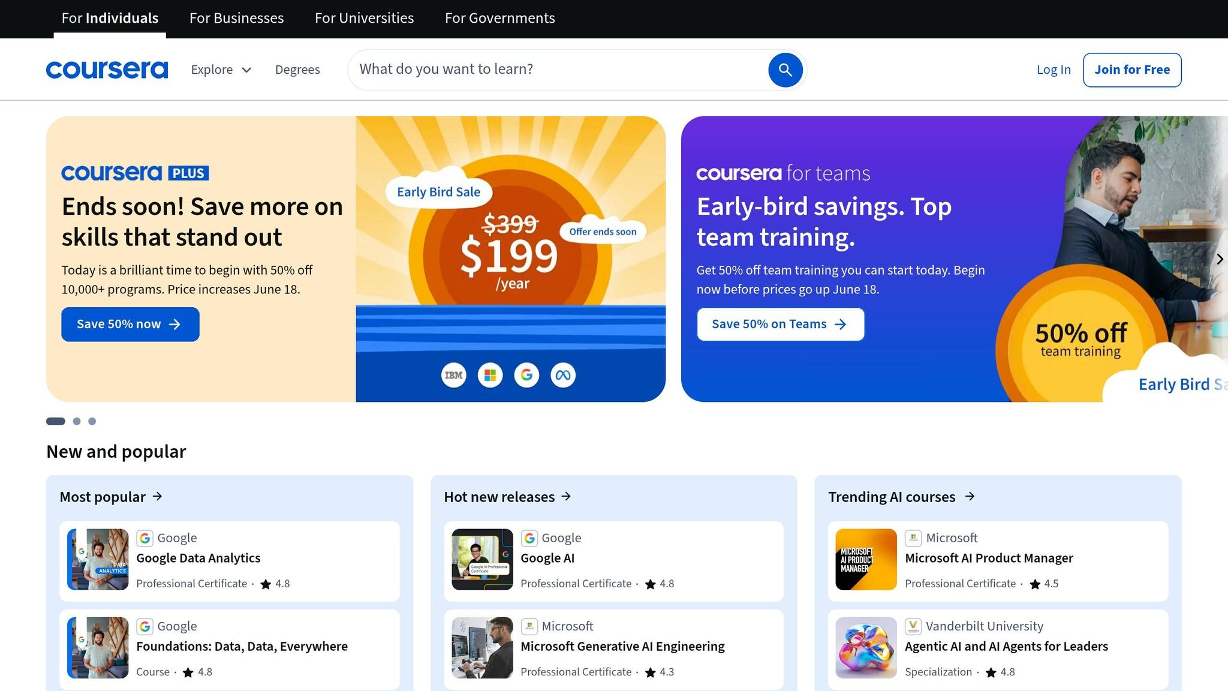Click the 50% off team training badge
The width and height of the screenshot is (1228, 691).
[x=1080, y=339]
